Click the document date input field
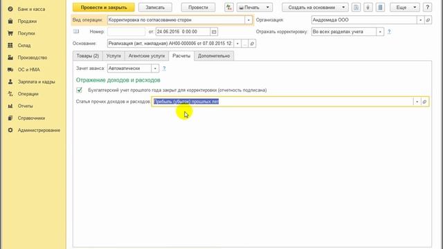Image resolution: width=443 pixels, height=249 pixels. tap(183, 32)
